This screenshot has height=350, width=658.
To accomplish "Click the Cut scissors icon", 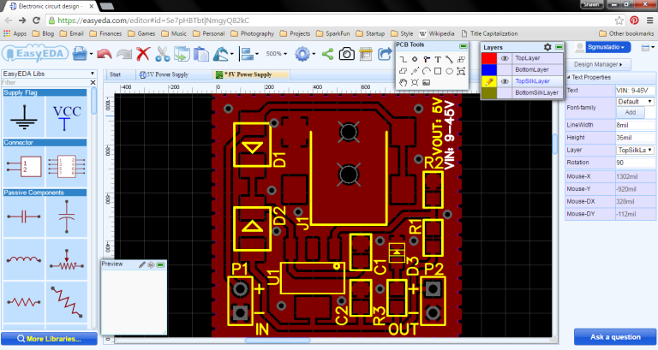I will point(163,54).
